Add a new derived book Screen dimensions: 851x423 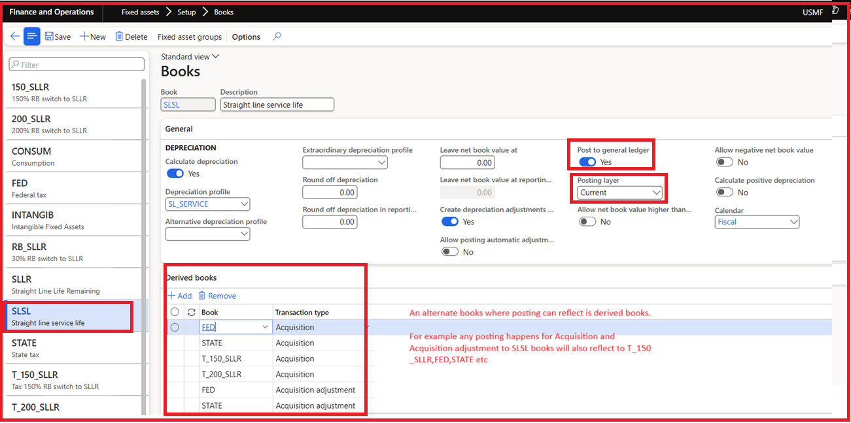(179, 296)
